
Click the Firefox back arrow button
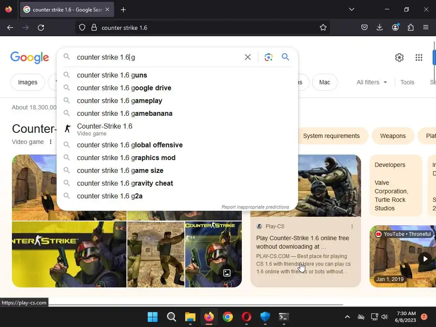pos(10,28)
